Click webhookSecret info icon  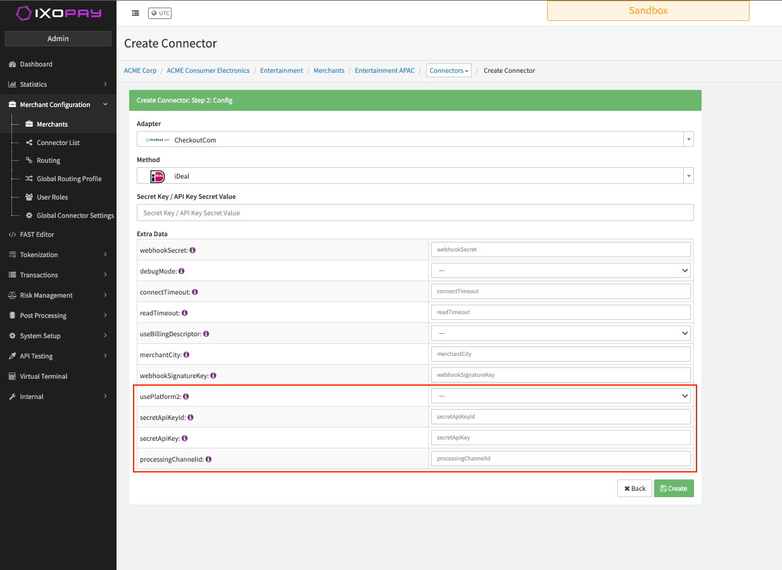(x=192, y=250)
